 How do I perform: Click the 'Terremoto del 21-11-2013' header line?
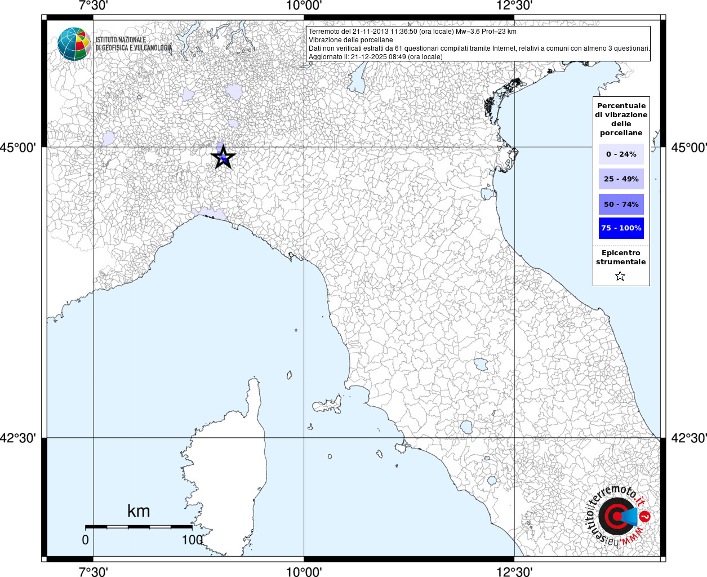click(412, 32)
